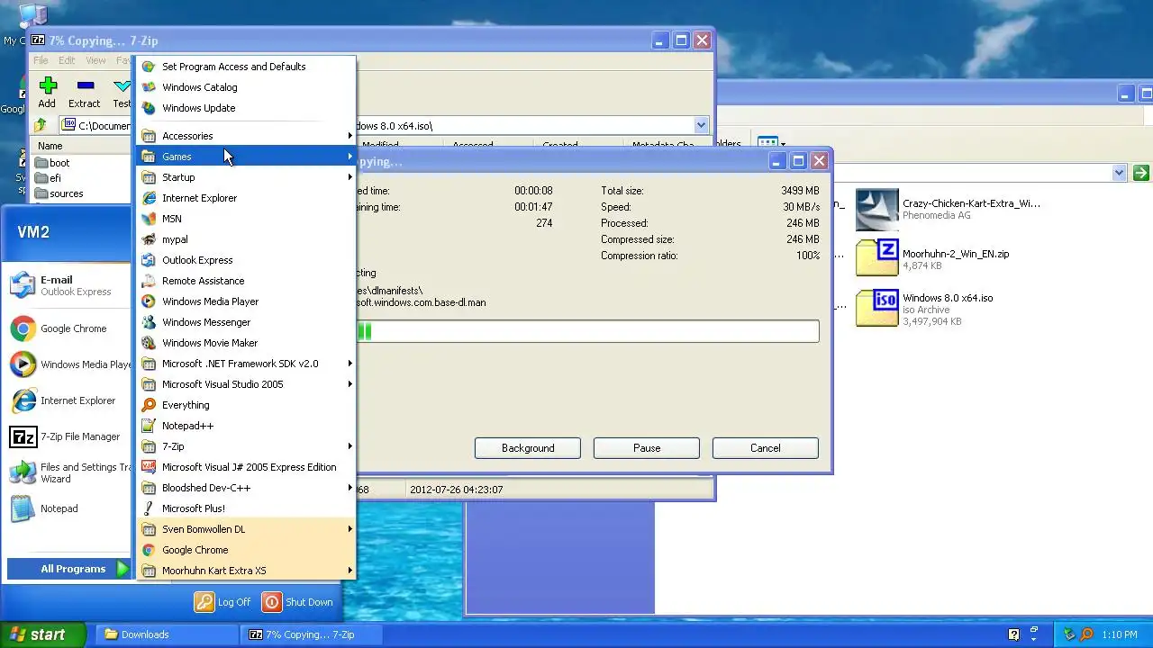Click the Go arrow in Downloads window
This screenshot has width=1153, height=648.
pos(1141,173)
